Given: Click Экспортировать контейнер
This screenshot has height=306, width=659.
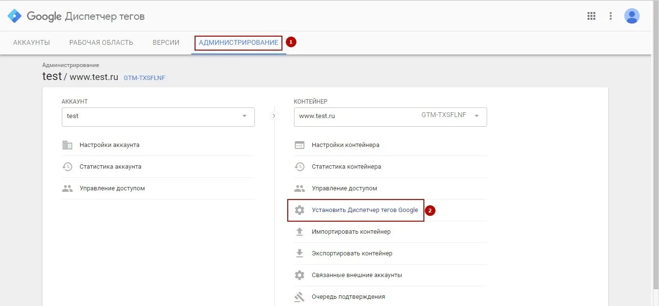Looking at the screenshot, I should 352,253.
